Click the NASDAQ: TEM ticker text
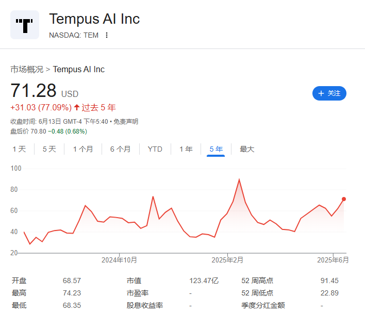The width and height of the screenshot is (365, 313). [74, 35]
